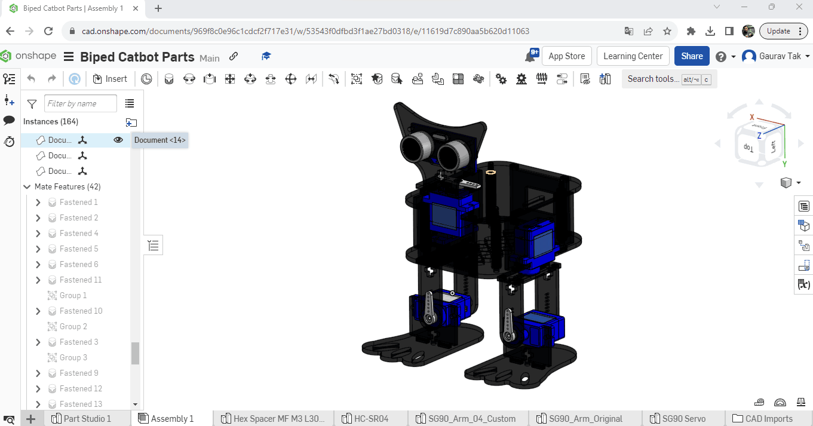The width and height of the screenshot is (813, 426).
Task: Click the add-feature icon in left sidebar
Action: pyautogui.click(x=9, y=100)
